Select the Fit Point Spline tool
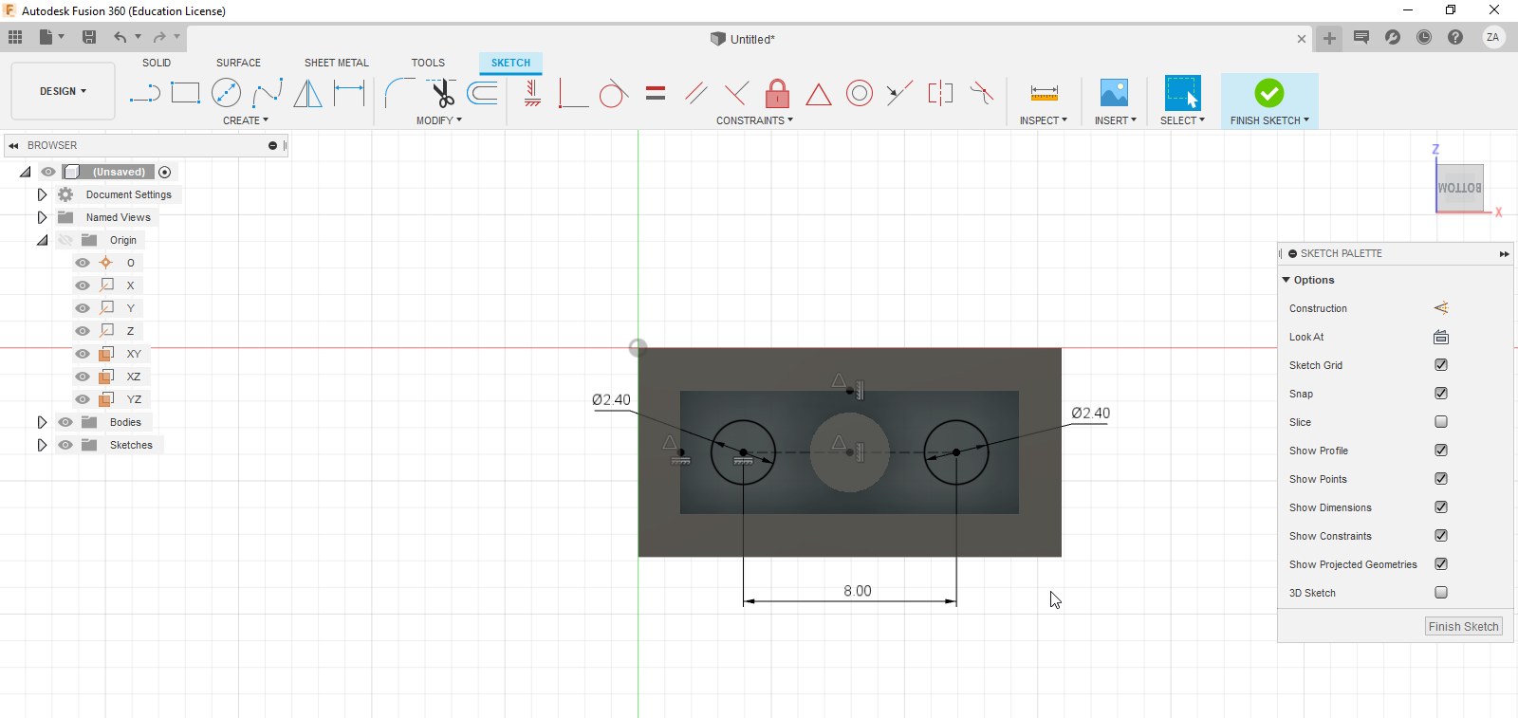The image size is (1518, 718). [267, 93]
